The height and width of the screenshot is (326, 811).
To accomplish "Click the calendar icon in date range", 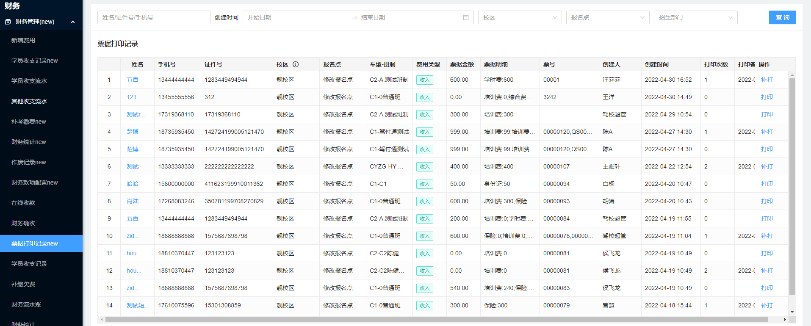I will point(465,17).
